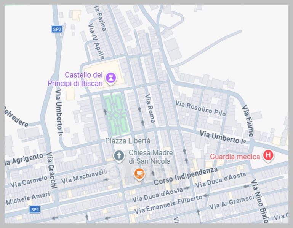
Task: Open the orange café marker pin
Action: 139,174
